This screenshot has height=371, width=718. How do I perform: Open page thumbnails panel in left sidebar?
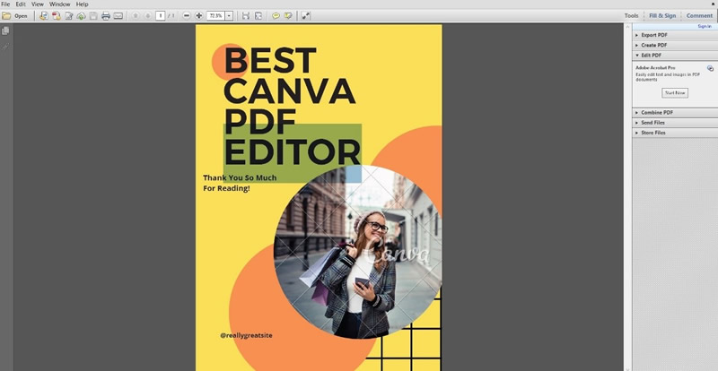point(5,30)
